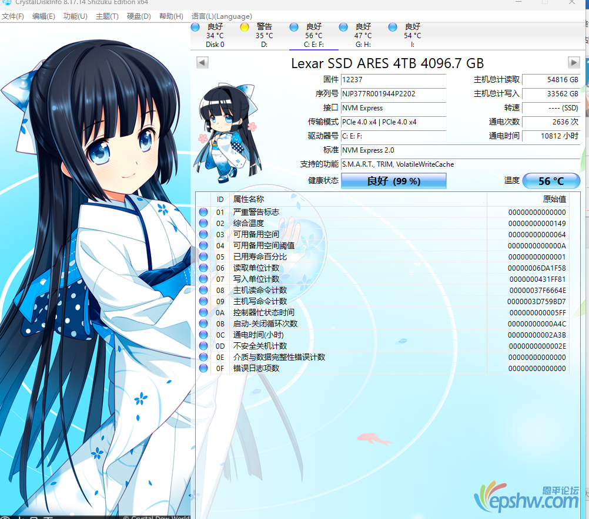
Task: Select Disk 0 status icon at 34 °C
Action: click(195, 27)
